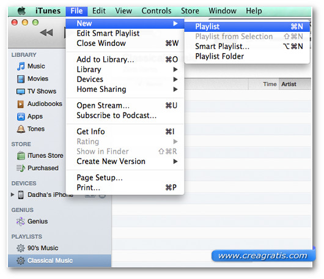Image resolution: width=324 pixels, height=279 pixels.
Task: Open the Apple menu icon
Action: (x=21, y=11)
